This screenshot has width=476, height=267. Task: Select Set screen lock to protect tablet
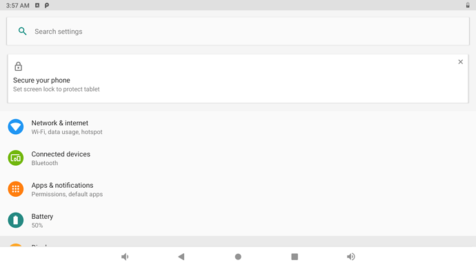click(56, 89)
